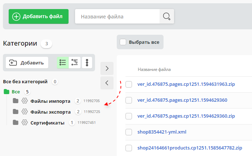
Task: Check the Выбрать все checkbox
Action: [123, 42]
